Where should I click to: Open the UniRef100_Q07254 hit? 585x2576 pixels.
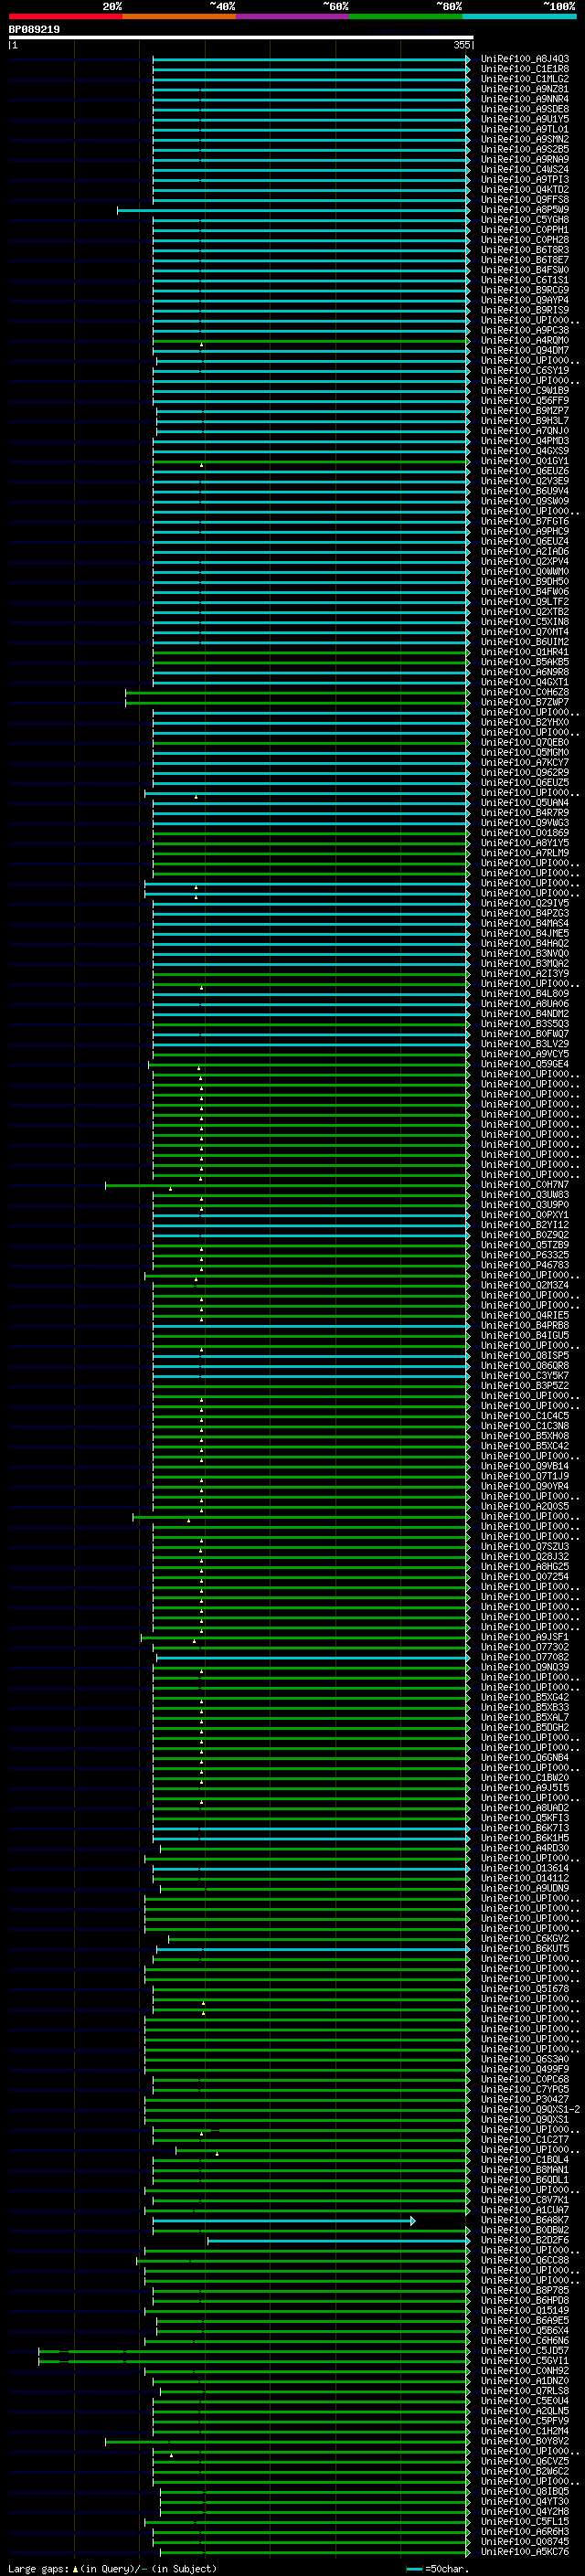(x=525, y=1577)
